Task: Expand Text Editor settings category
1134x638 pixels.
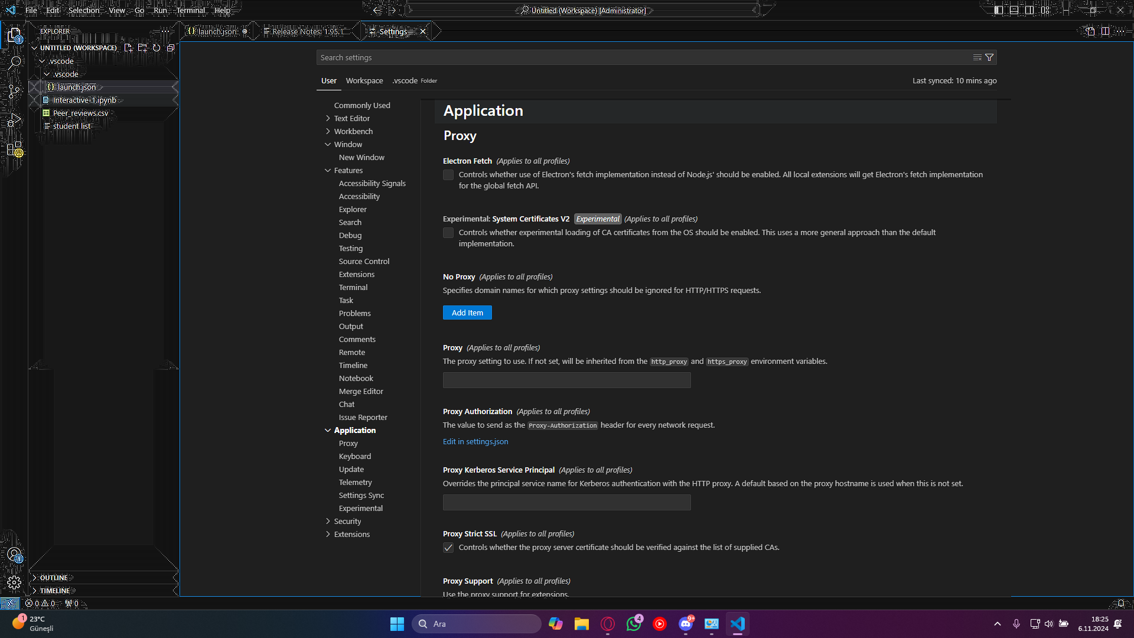Action: click(328, 118)
